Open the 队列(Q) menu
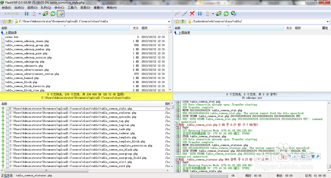 tap(46, 8)
